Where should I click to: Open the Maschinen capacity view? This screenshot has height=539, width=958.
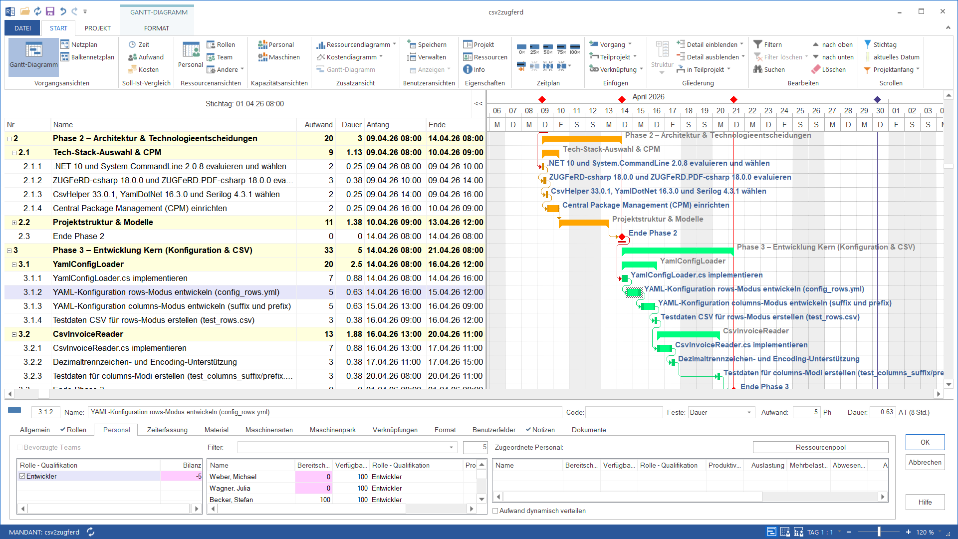point(279,57)
